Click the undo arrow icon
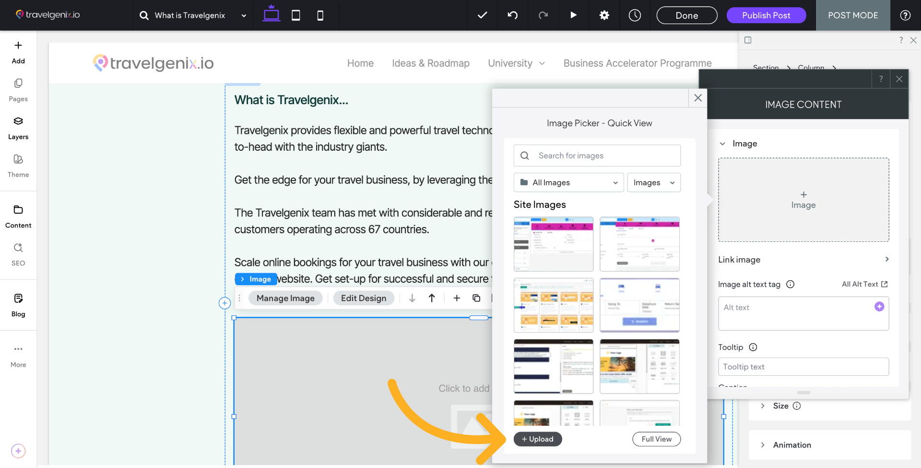The height and width of the screenshot is (468, 921). pos(512,15)
